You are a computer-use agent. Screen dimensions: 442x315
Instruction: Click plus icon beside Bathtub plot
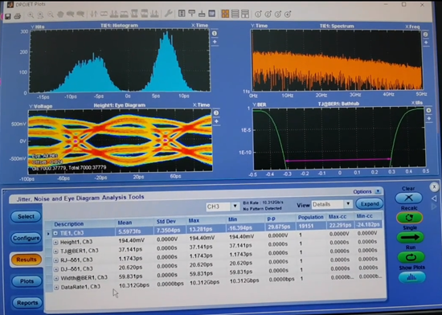429,119
